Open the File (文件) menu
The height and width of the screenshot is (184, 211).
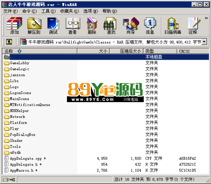[10, 11]
